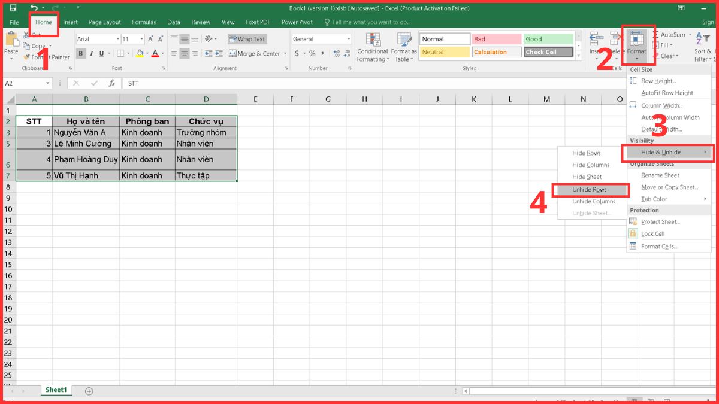Toggle Bold formatting
The image size is (719, 404).
81,54
